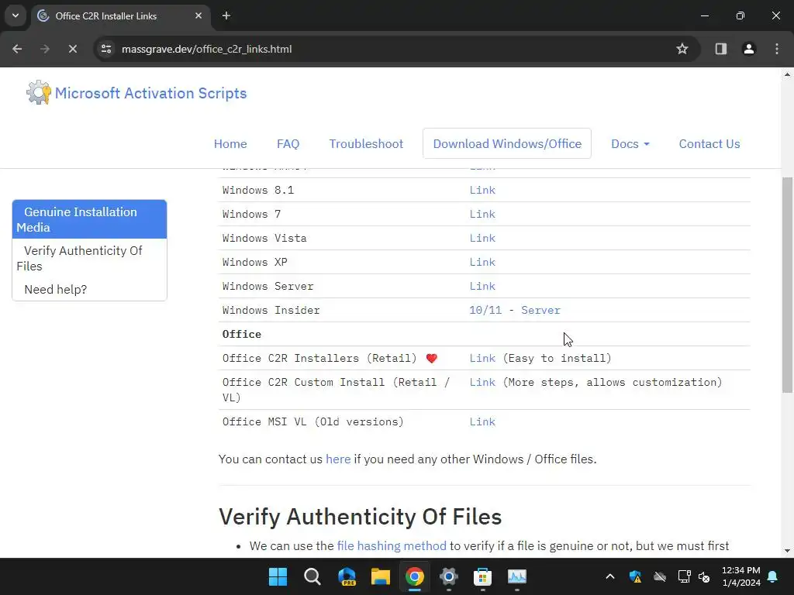This screenshot has width=794, height=595.
Task: Click the Microsoft Activation Scripts gear logo
Action: click(x=39, y=93)
